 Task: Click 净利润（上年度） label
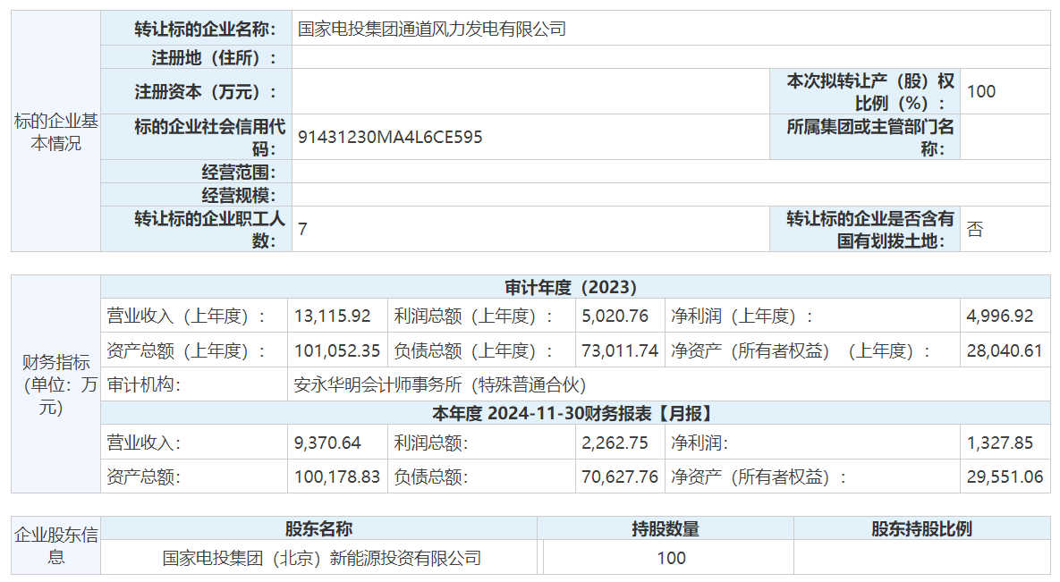(742, 316)
